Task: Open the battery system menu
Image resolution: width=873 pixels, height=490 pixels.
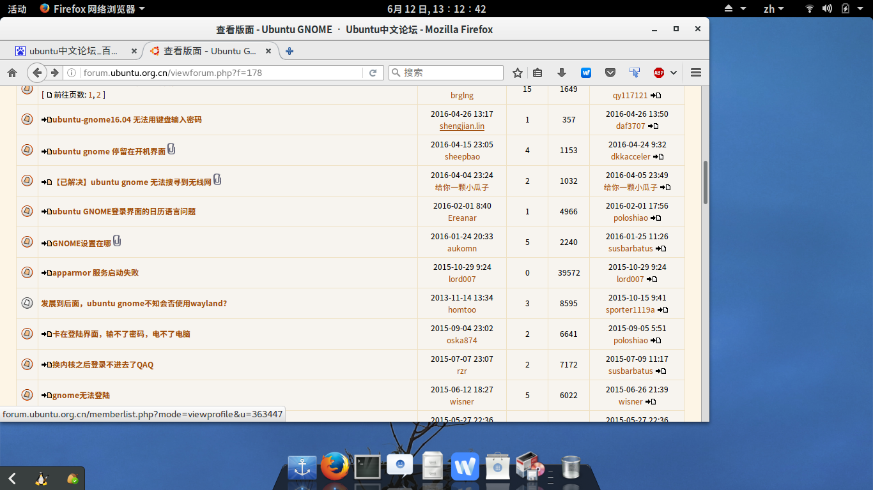Action: pyautogui.click(x=851, y=9)
